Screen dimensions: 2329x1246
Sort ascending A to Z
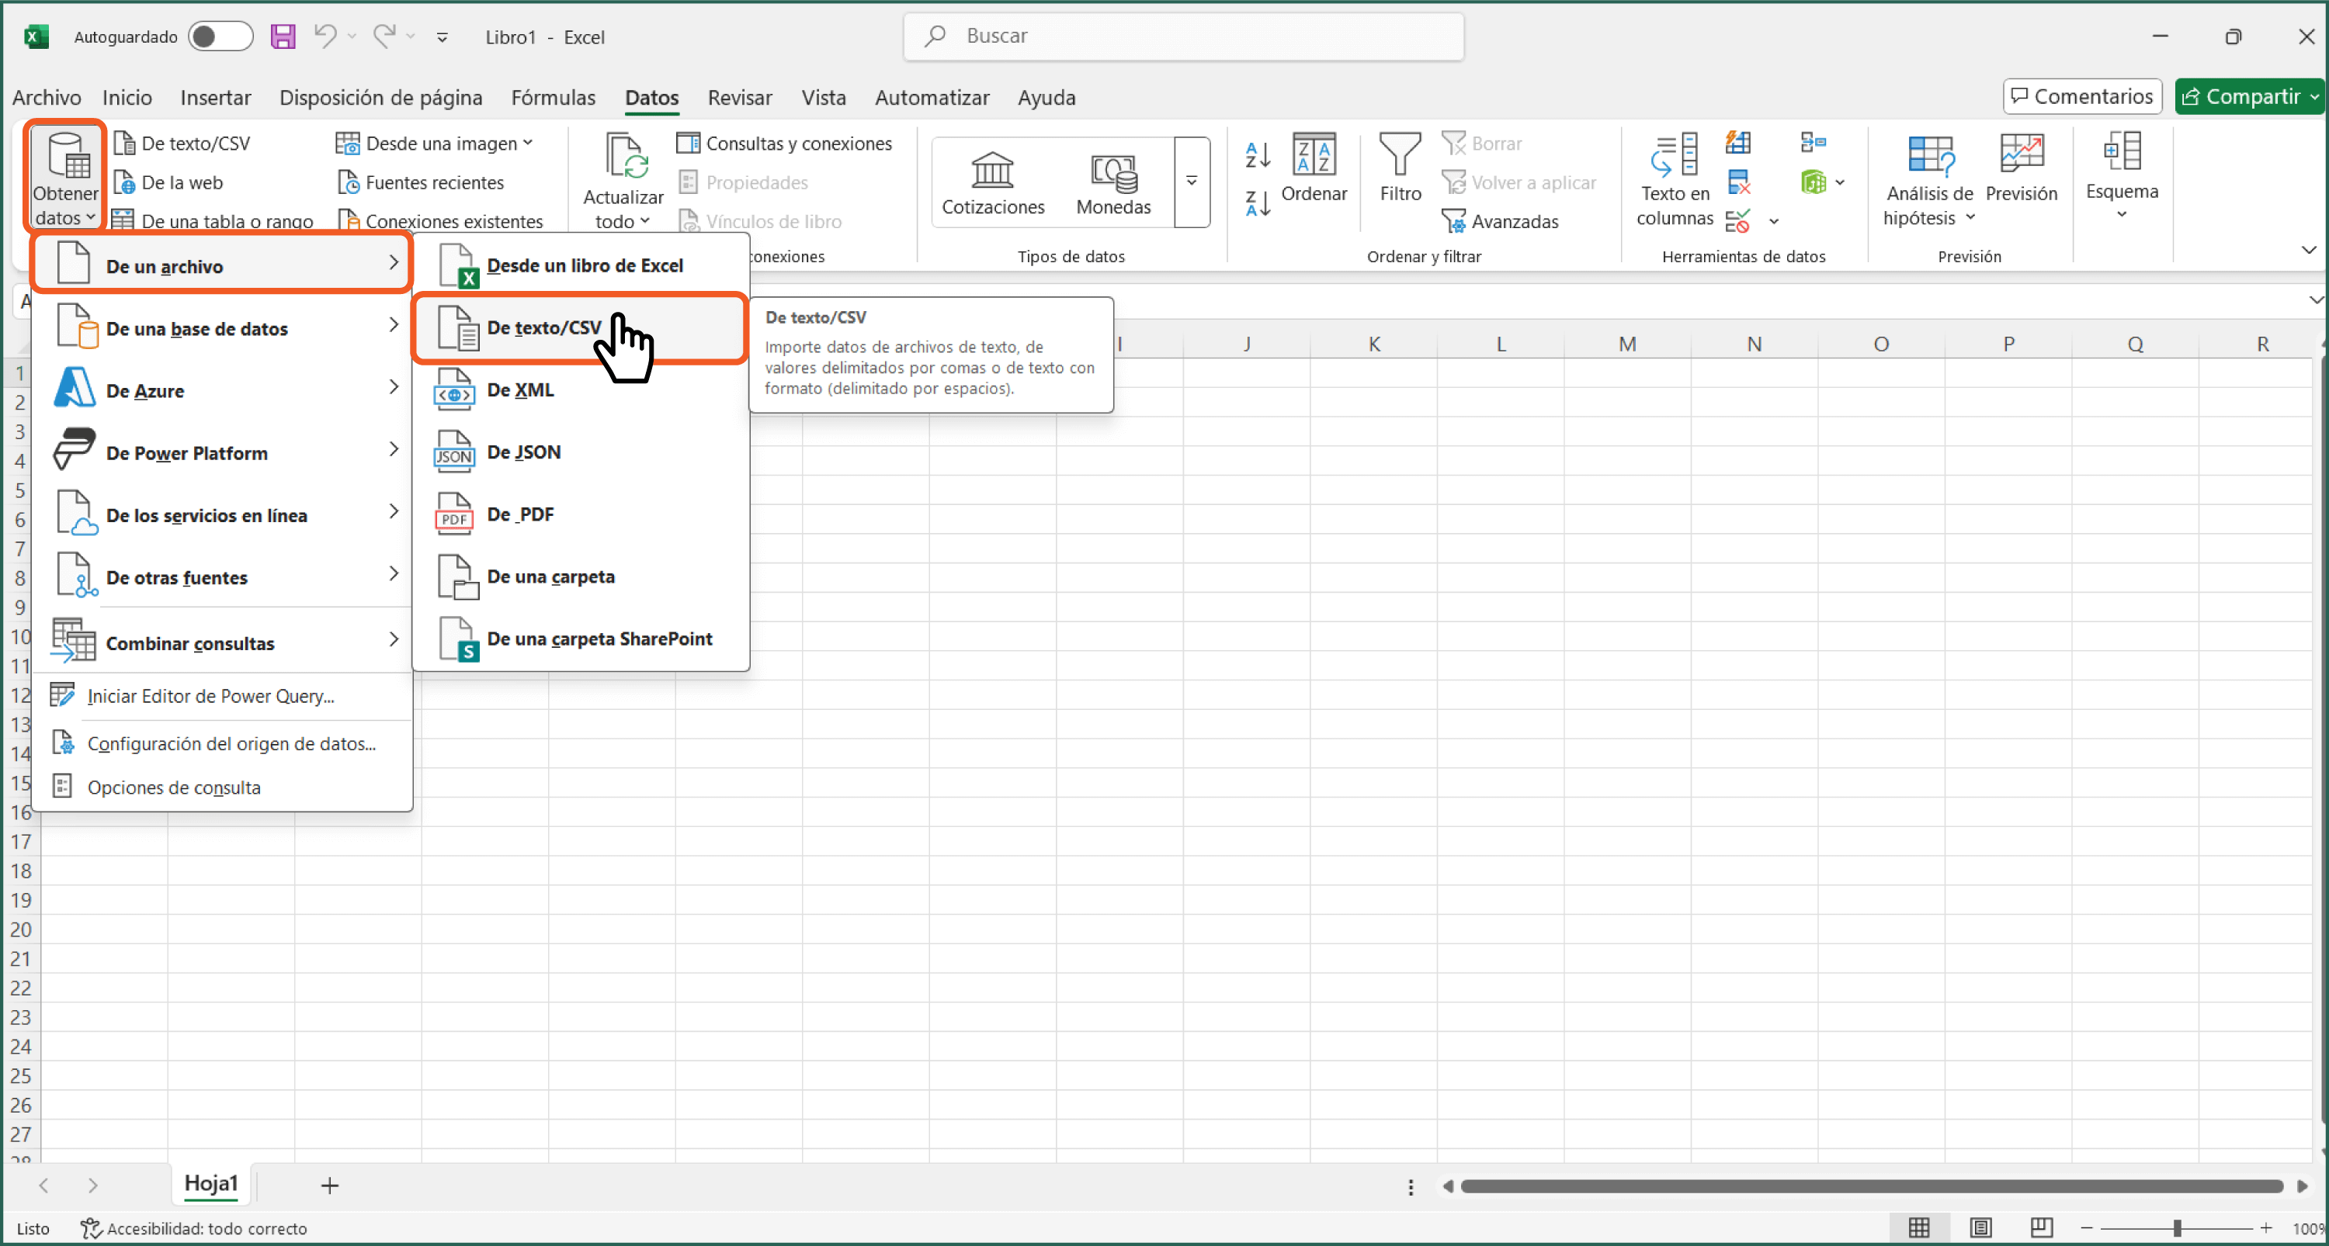click(1258, 154)
